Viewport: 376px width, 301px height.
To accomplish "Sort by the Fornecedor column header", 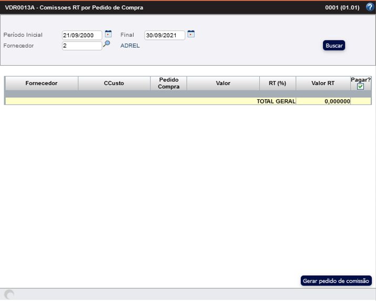I will 42,83.
